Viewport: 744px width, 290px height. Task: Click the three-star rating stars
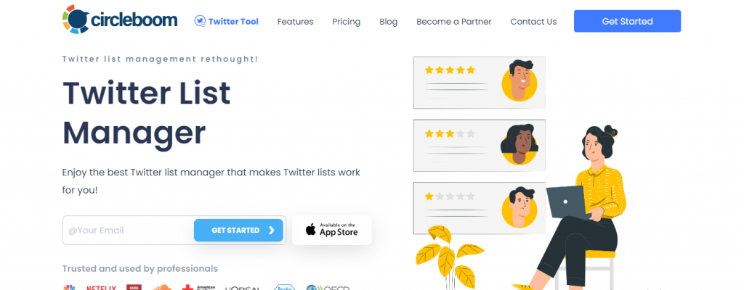click(450, 133)
